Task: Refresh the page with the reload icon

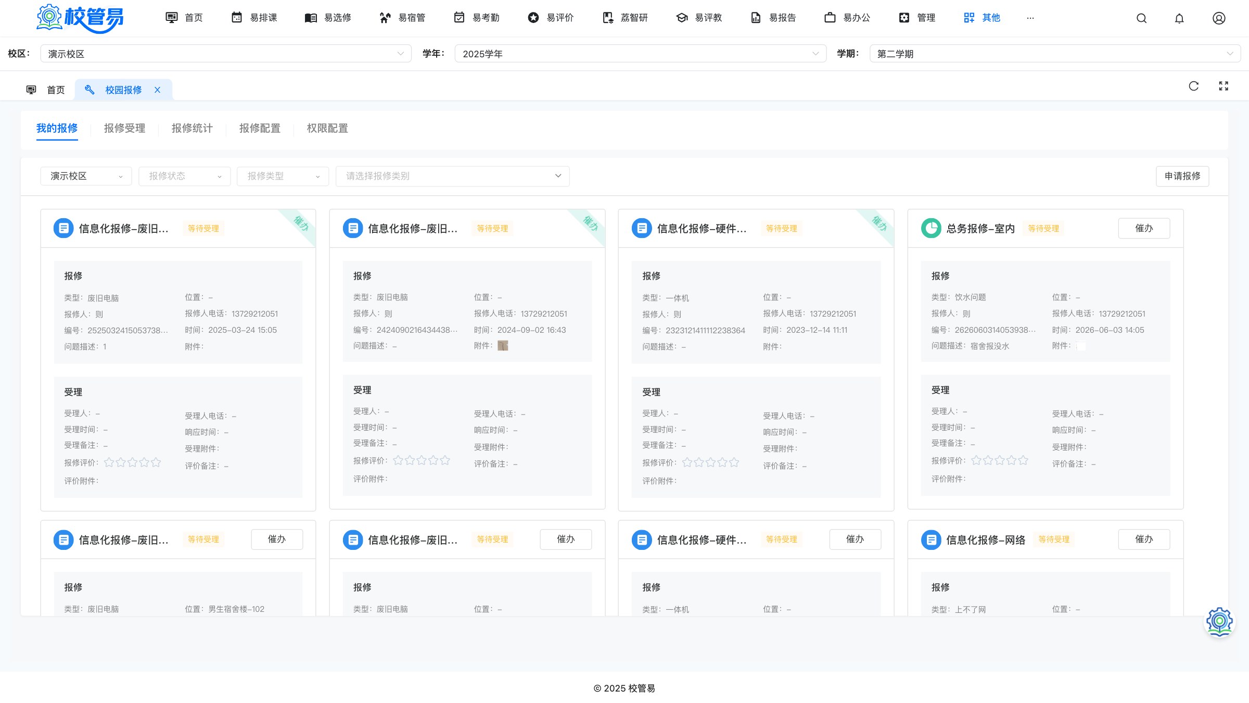Action: coord(1194,86)
